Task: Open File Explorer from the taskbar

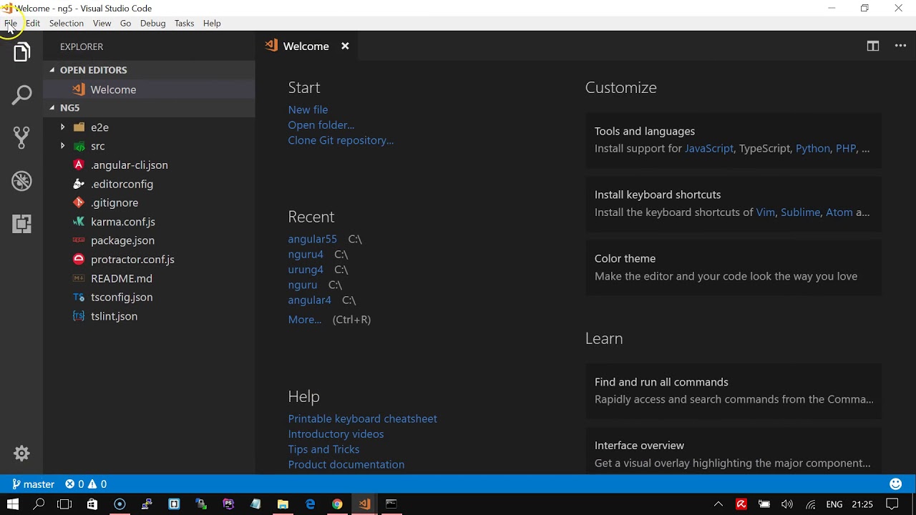Action: (283, 504)
